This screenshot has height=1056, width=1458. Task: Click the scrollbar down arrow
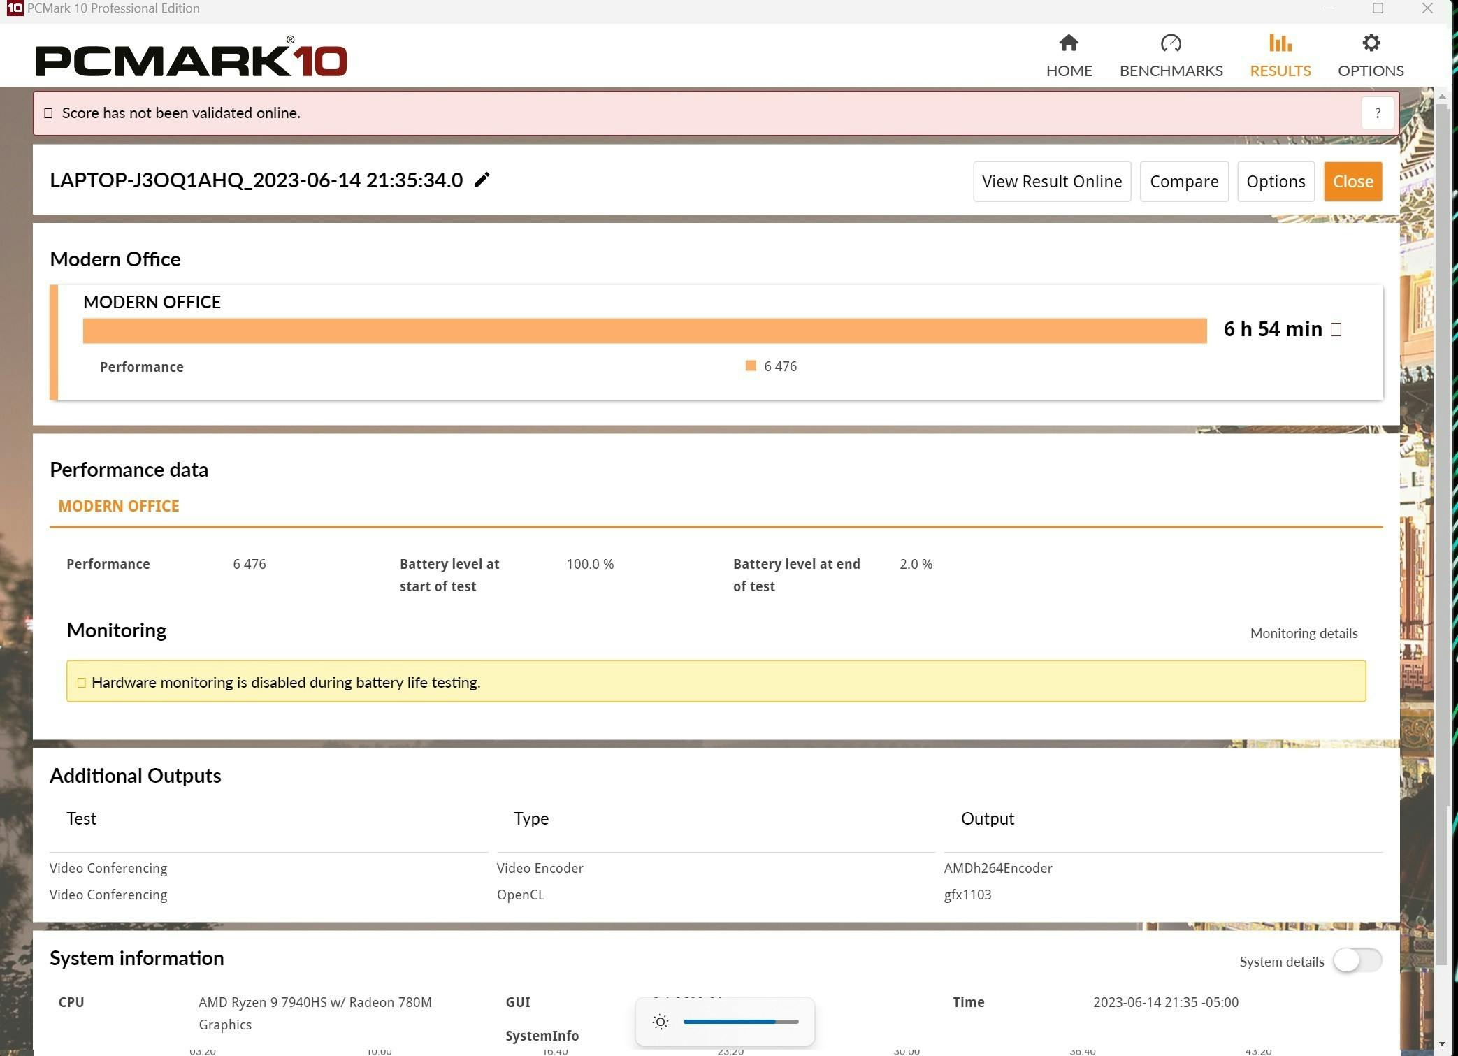(1441, 1045)
